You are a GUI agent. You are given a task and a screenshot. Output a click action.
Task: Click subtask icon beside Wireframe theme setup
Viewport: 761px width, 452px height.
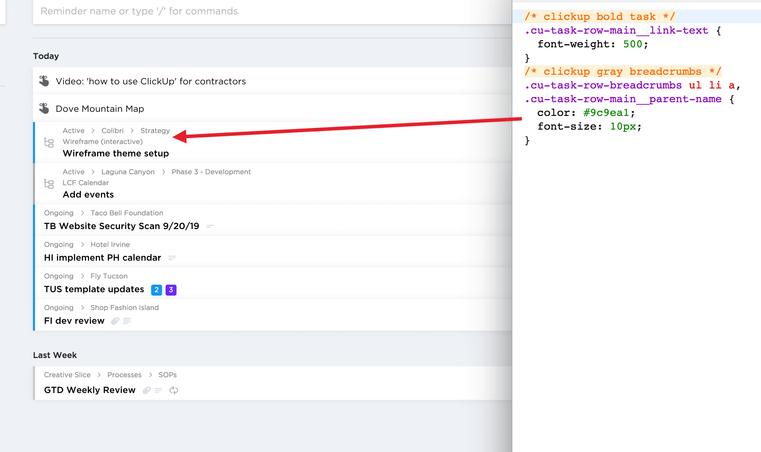click(x=49, y=143)
